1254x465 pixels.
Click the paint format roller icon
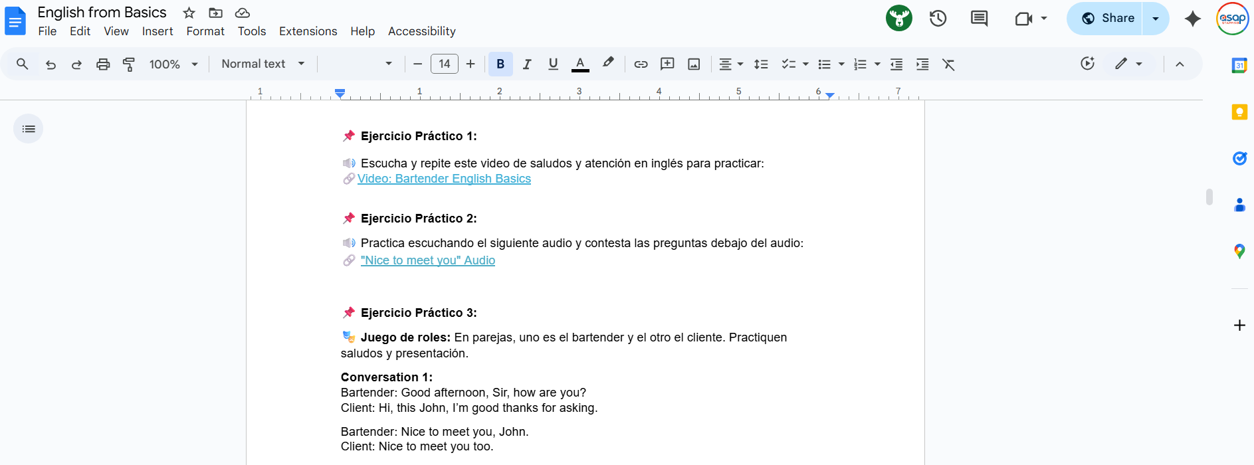tap(129, 64)
